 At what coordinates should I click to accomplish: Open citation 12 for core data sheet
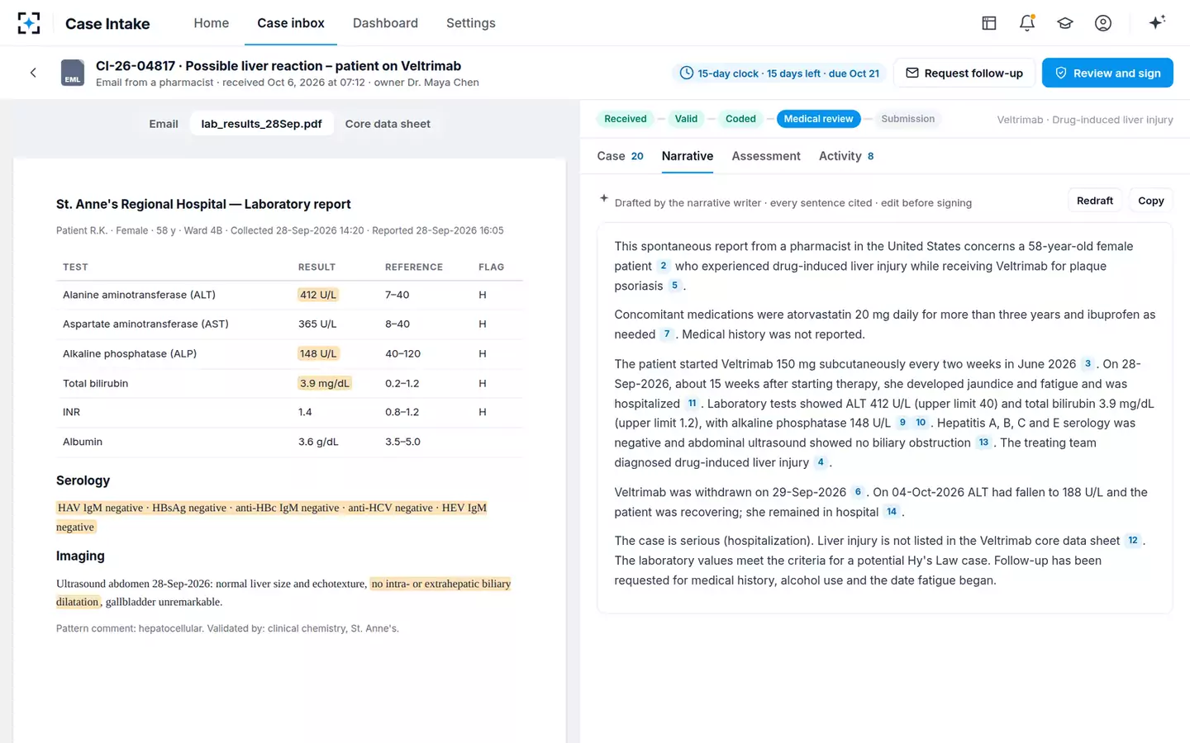1133,541
